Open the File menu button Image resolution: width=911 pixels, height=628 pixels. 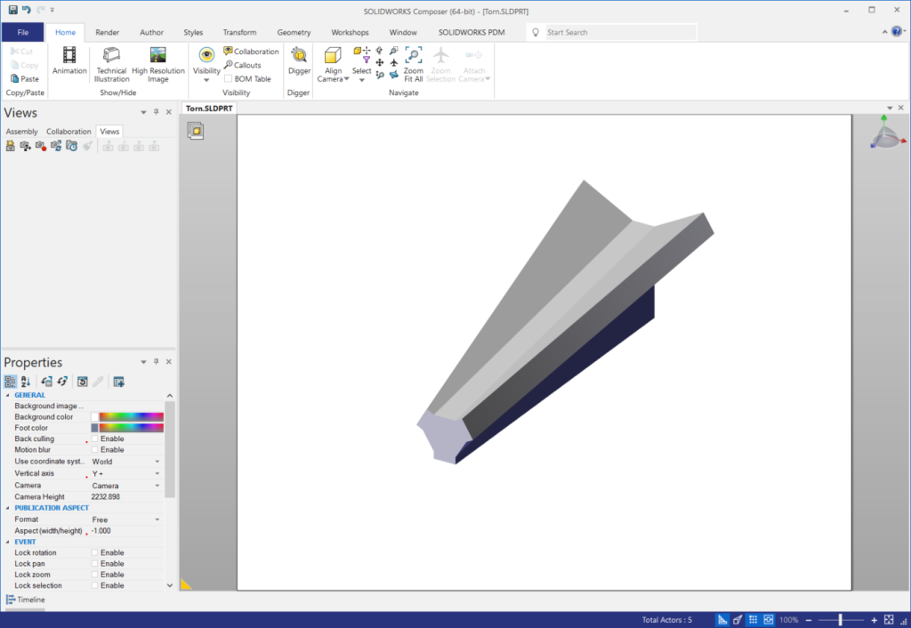(22, 32)
